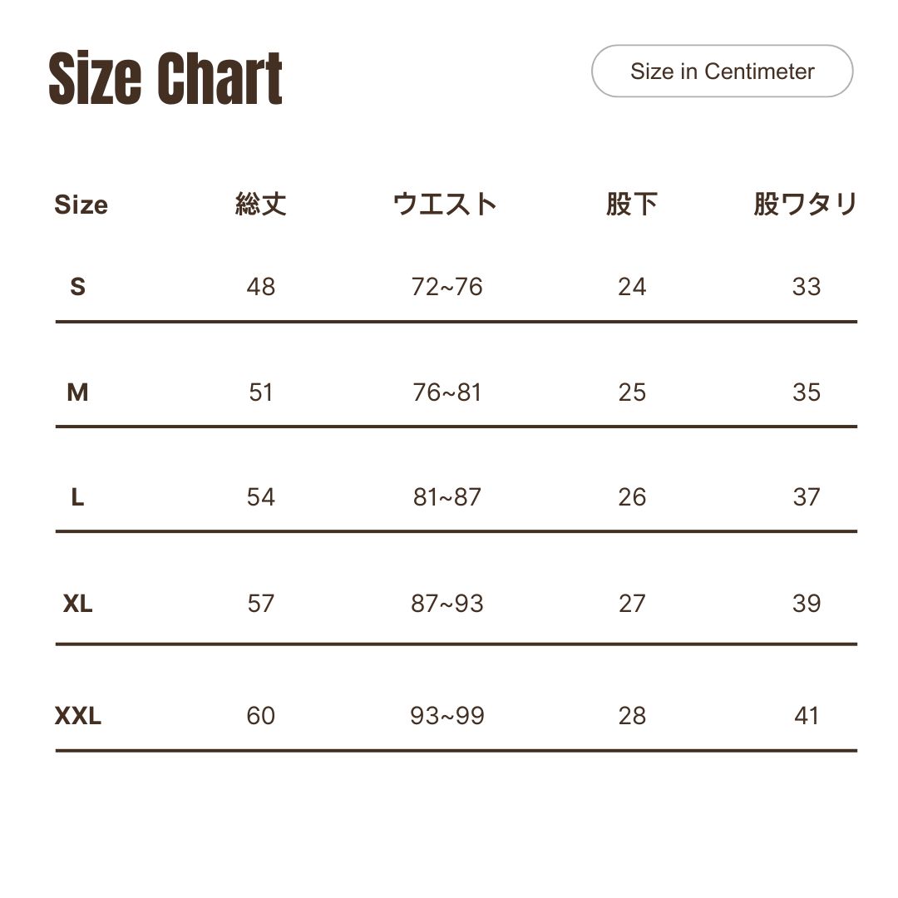Viewport: 898px width, 898px height.
Task: Click the ウエスト column header
Action: 445,204
